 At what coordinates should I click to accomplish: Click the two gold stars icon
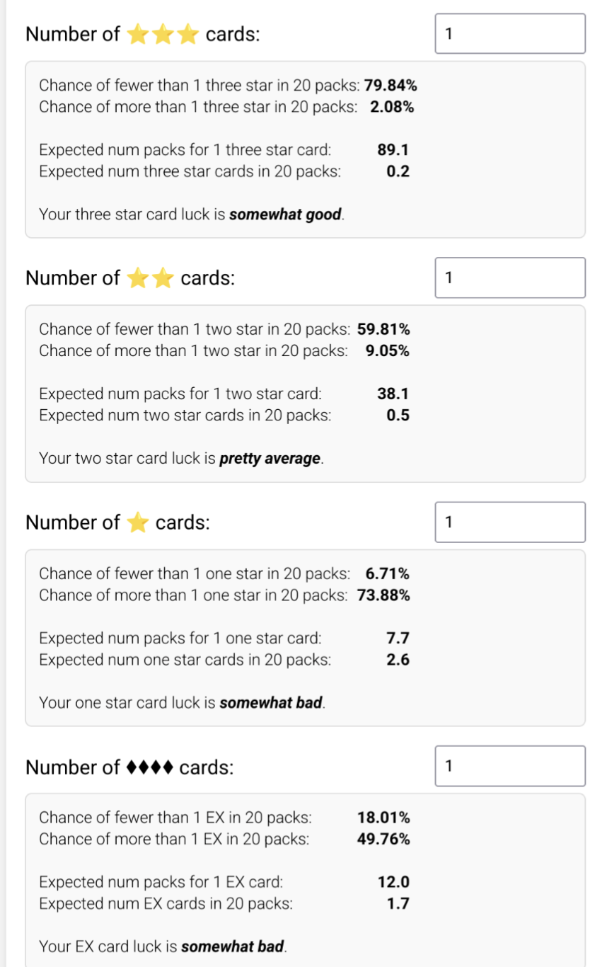click(150, 278)
